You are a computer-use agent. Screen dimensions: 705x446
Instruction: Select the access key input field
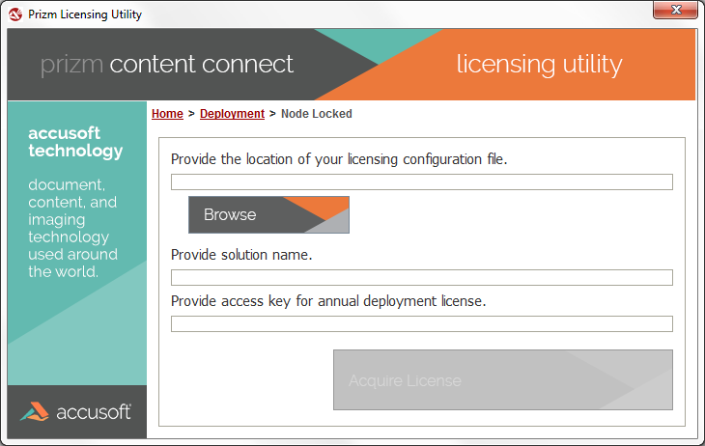point(421,324)
